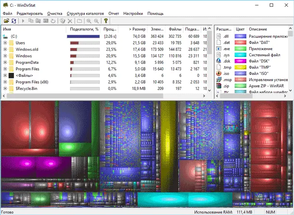Click the Архив ZIP - WinRAR description
The image size is (294, 215).
(266, 86)
